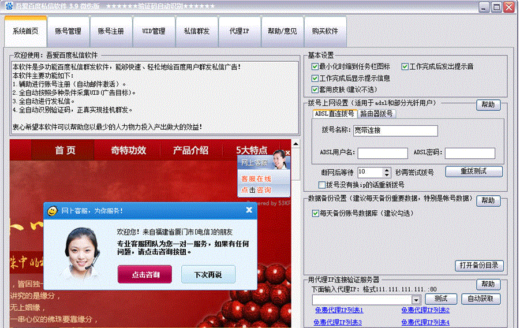
Task: Increase the 断网后等待 seconds spinner
Action: [387, 170]
